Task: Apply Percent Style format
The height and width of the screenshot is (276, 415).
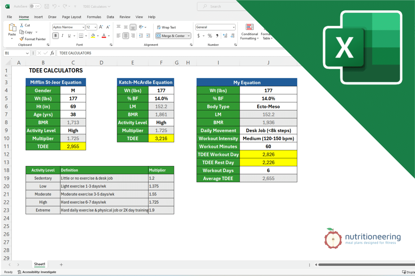Action: tap(210, 36)
